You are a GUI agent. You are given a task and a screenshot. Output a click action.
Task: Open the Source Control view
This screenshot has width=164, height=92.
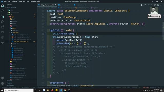tap(3, 16)
